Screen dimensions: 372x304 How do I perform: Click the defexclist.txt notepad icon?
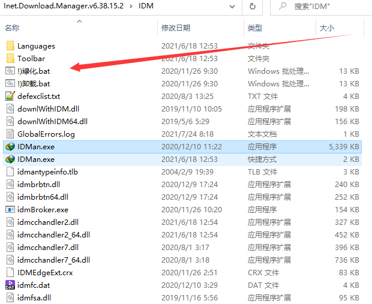10,96
